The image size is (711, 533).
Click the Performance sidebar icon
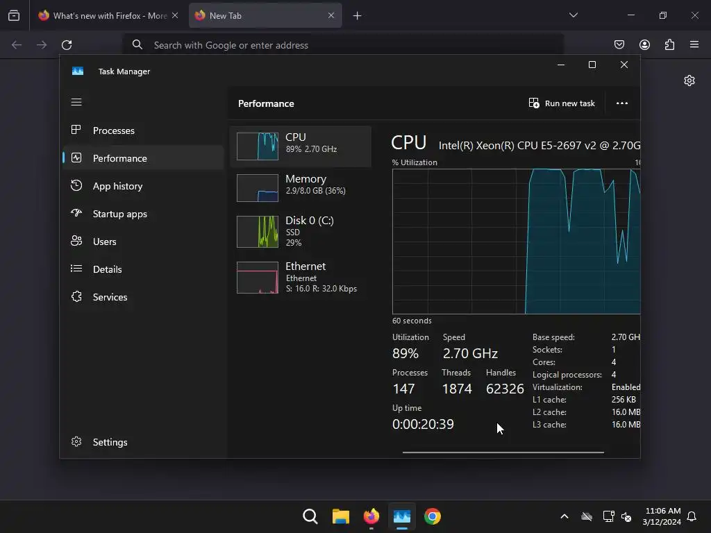coord(76,158)
